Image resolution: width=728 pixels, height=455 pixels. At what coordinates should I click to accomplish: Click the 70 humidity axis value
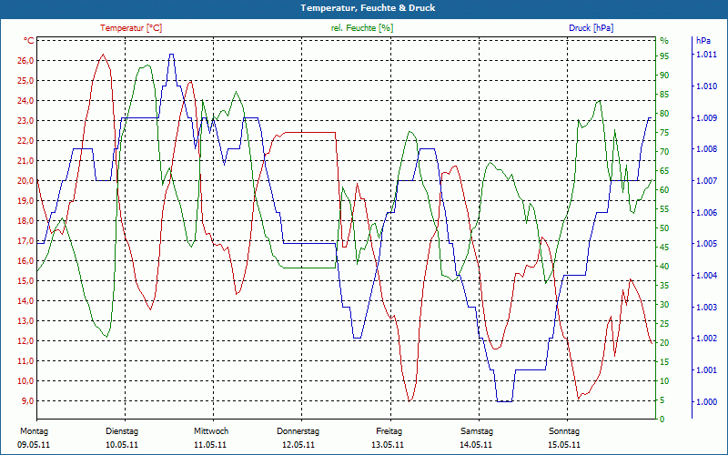click(664, 152)
